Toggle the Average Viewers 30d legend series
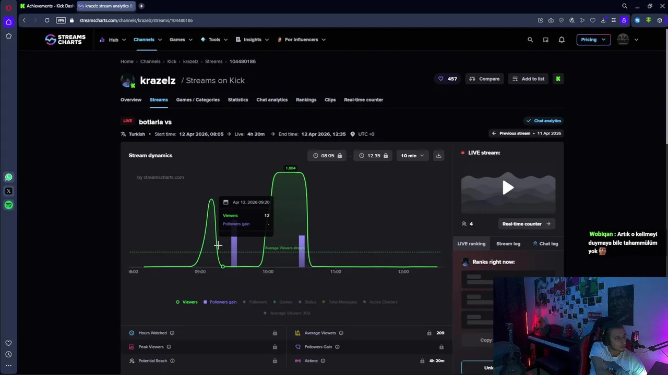 click(287, 313)
